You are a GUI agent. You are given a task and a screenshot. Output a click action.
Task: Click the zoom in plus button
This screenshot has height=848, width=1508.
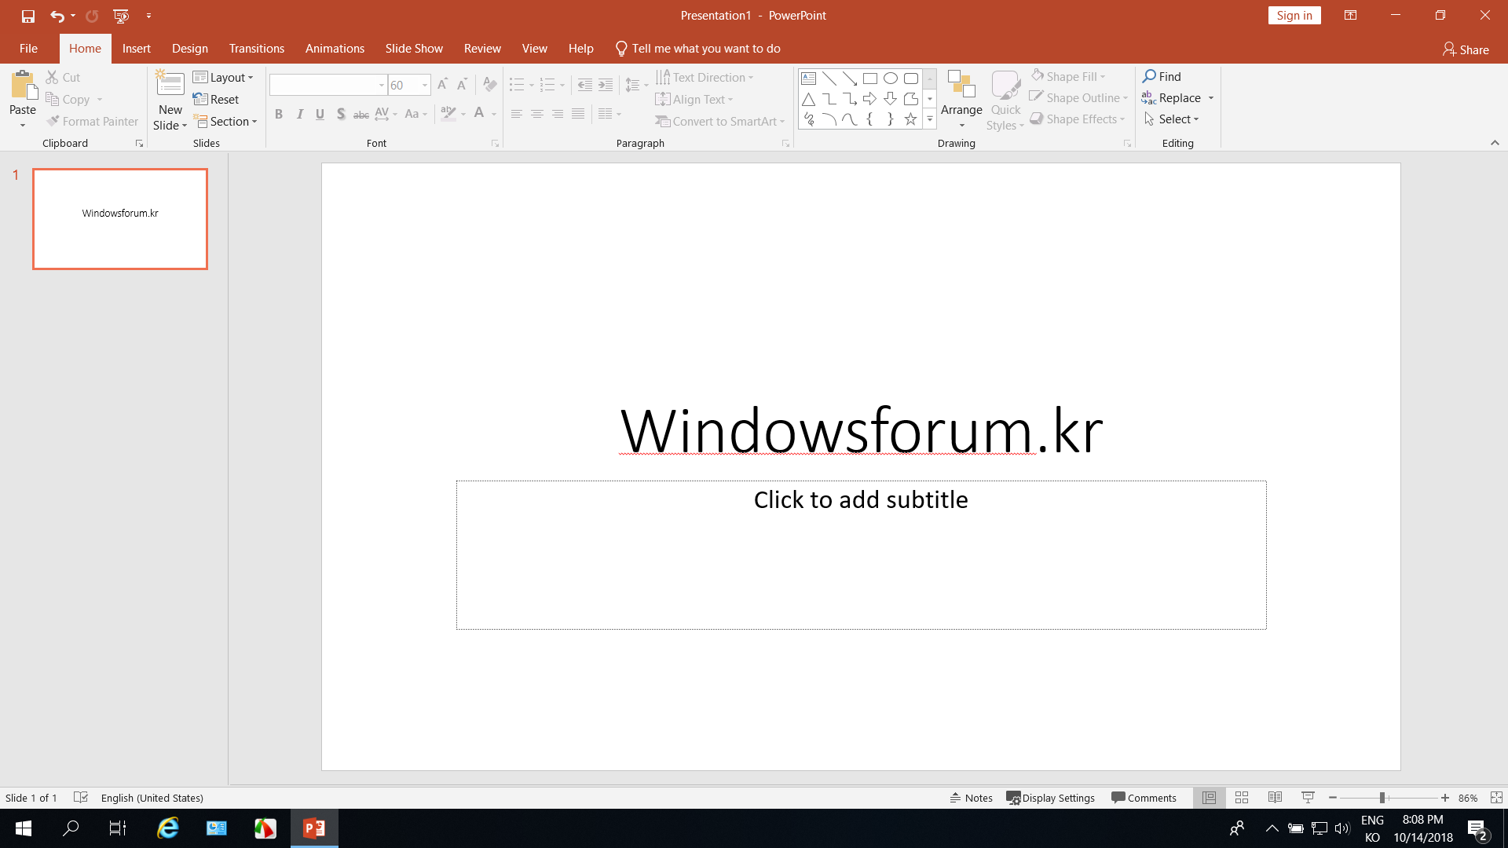(x=1444, y=798)
